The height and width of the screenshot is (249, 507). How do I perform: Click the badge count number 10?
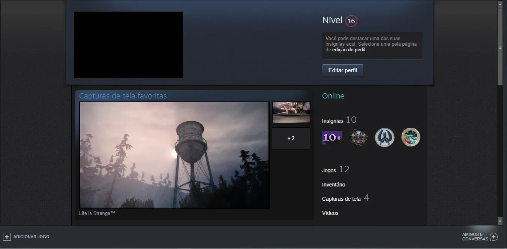point(351,120)
